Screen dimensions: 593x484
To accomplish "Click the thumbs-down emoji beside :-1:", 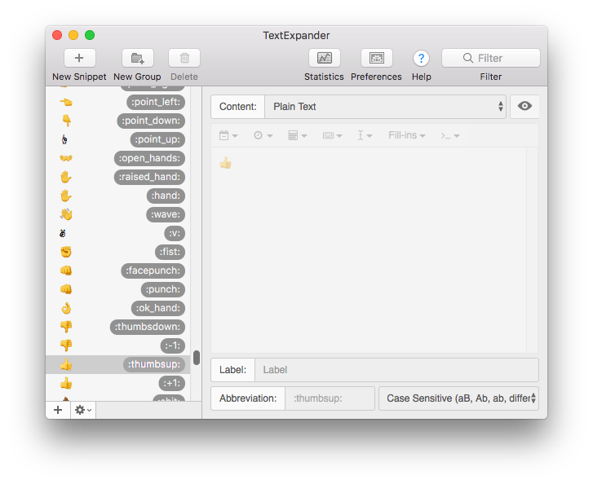I will tap(66, 345).
